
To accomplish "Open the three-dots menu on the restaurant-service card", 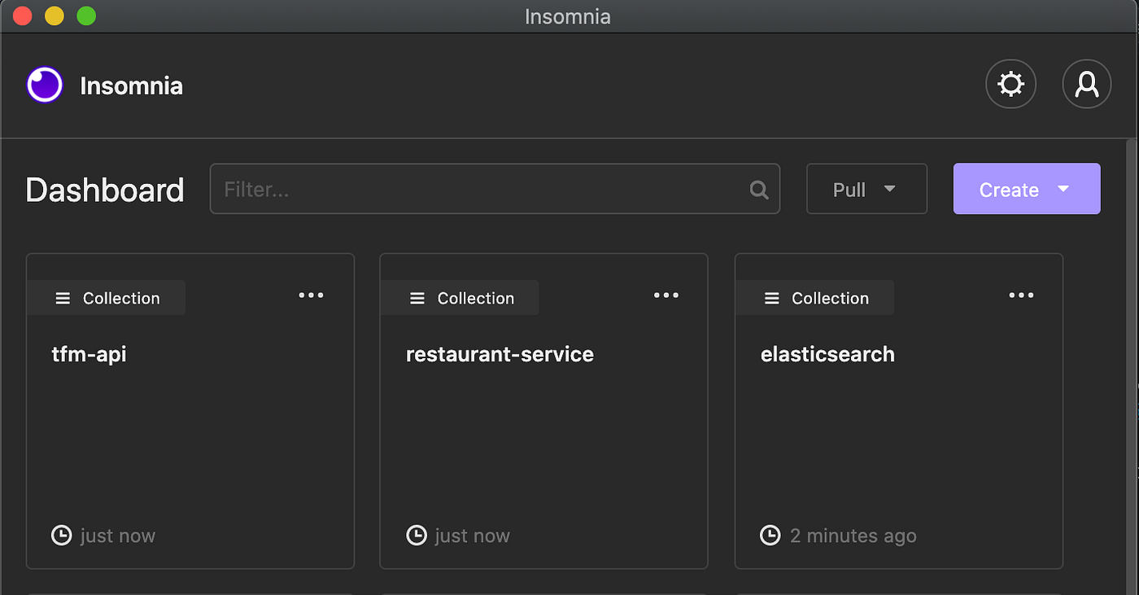I will [x=666, y=295].
